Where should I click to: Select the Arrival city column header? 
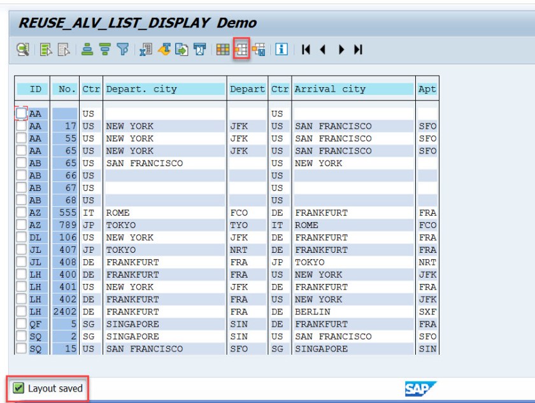coord(353,89)
